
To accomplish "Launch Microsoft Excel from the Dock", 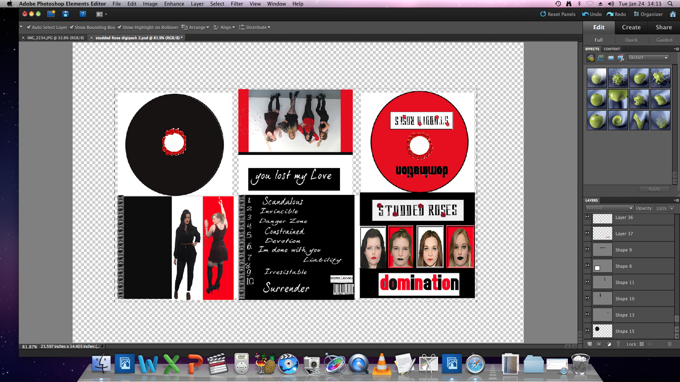I will pyautogui.click(x=171, y=364).
